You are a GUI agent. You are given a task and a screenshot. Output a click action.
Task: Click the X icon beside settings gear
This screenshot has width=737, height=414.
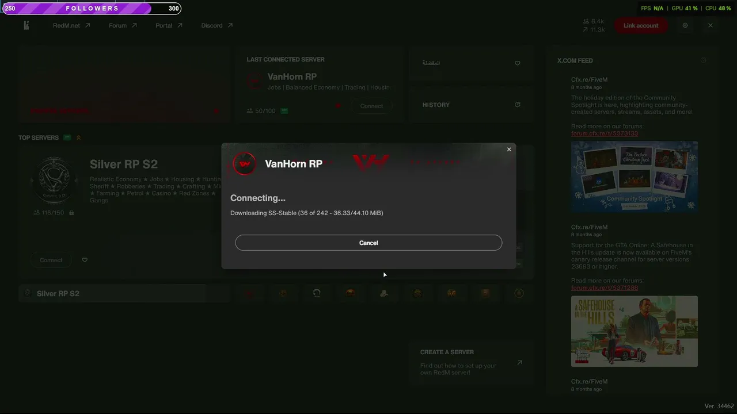click(711, 25)
